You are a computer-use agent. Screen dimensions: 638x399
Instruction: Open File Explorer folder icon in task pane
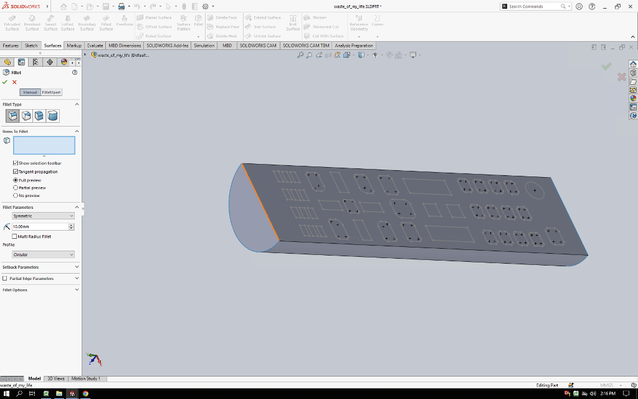(633, 82)
